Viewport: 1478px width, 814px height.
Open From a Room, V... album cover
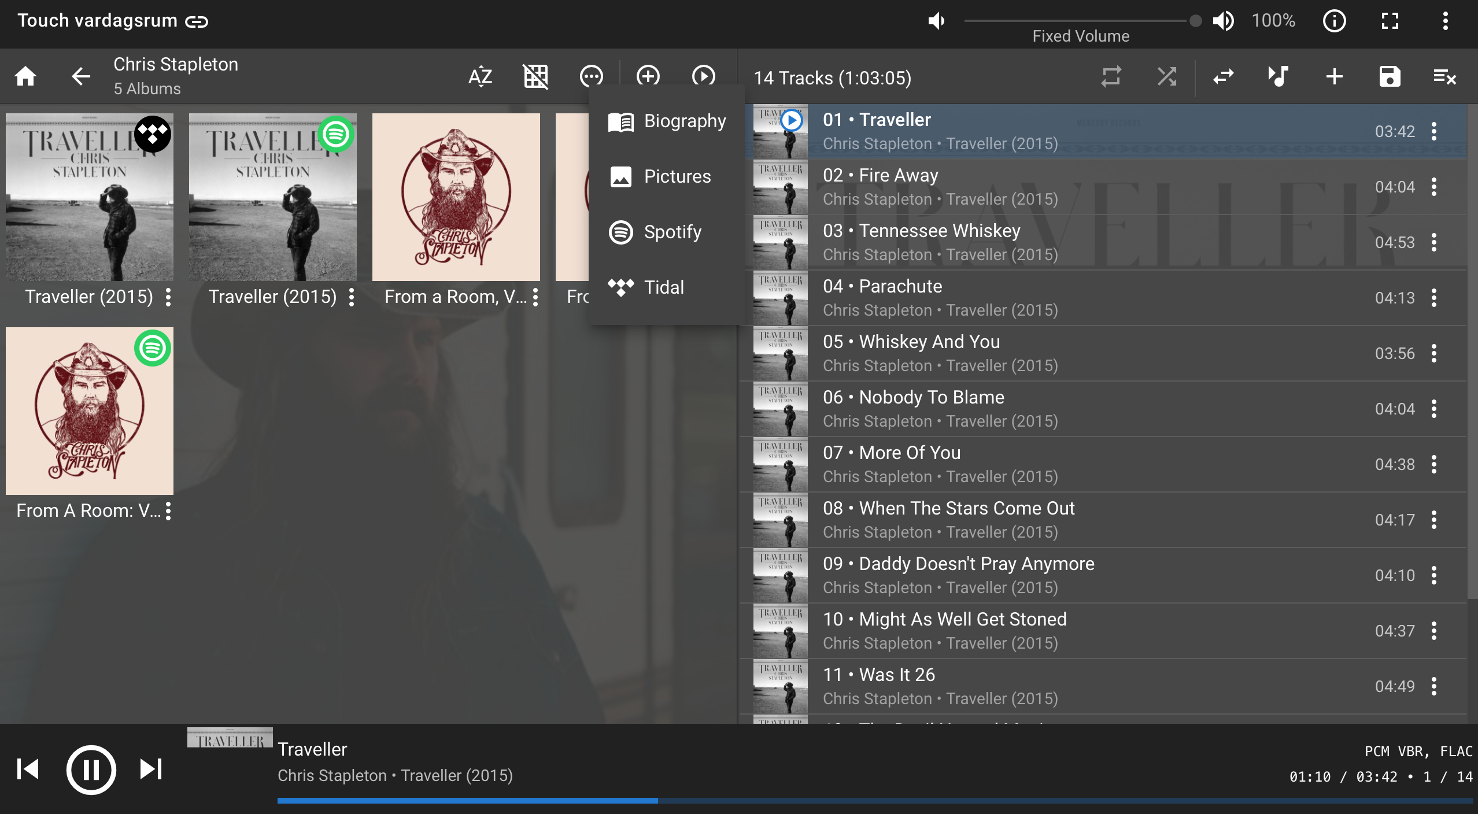click(x=456, y=197)
